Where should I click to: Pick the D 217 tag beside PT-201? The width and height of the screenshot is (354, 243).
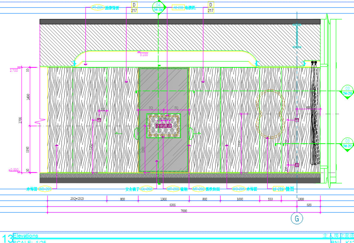(x=134, y=7)
